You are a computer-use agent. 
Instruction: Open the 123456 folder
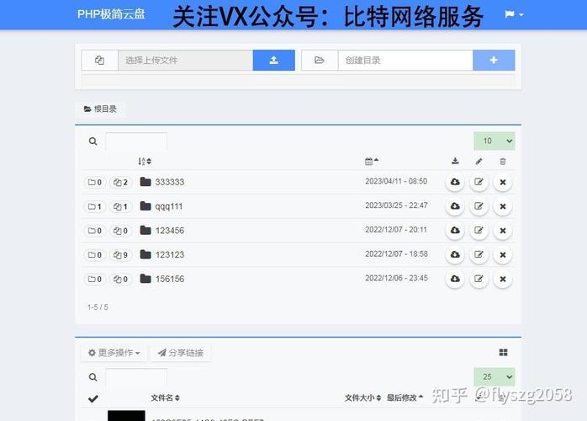[162, 230]
